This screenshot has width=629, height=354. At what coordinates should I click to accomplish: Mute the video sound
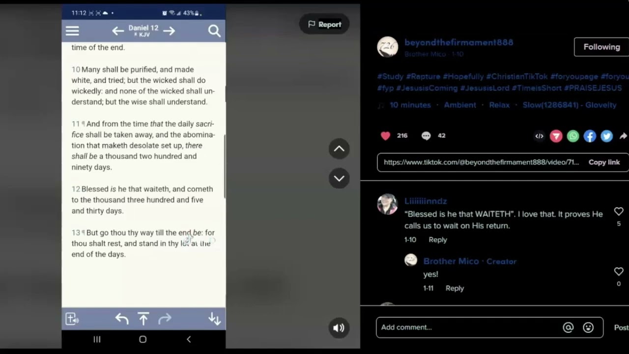339,328
